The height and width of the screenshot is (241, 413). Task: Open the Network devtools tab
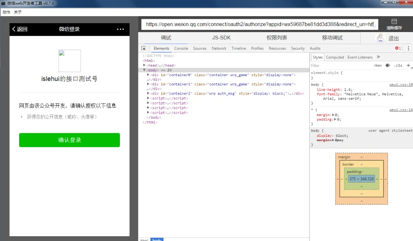point(219,48)
